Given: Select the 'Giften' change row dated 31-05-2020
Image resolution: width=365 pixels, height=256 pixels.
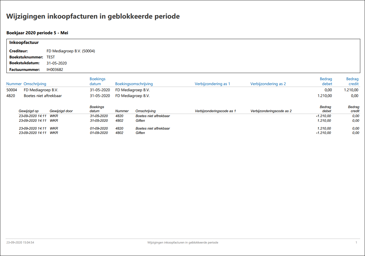Looking at the screenshot, I should click(x=189, y=121).
